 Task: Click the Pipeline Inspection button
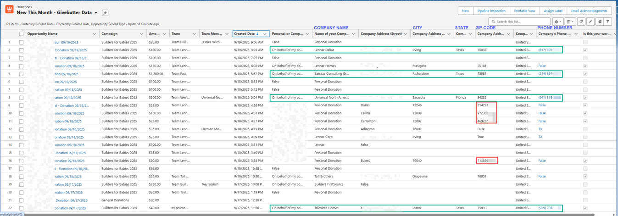[491, 11]
